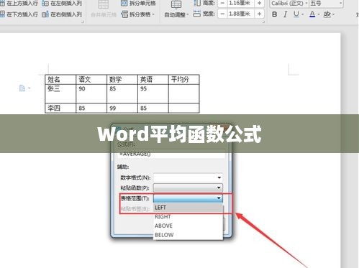Viewport: 359px width, 268px height.
Task: Increase row height with the plus button
Action: point(259,3)
